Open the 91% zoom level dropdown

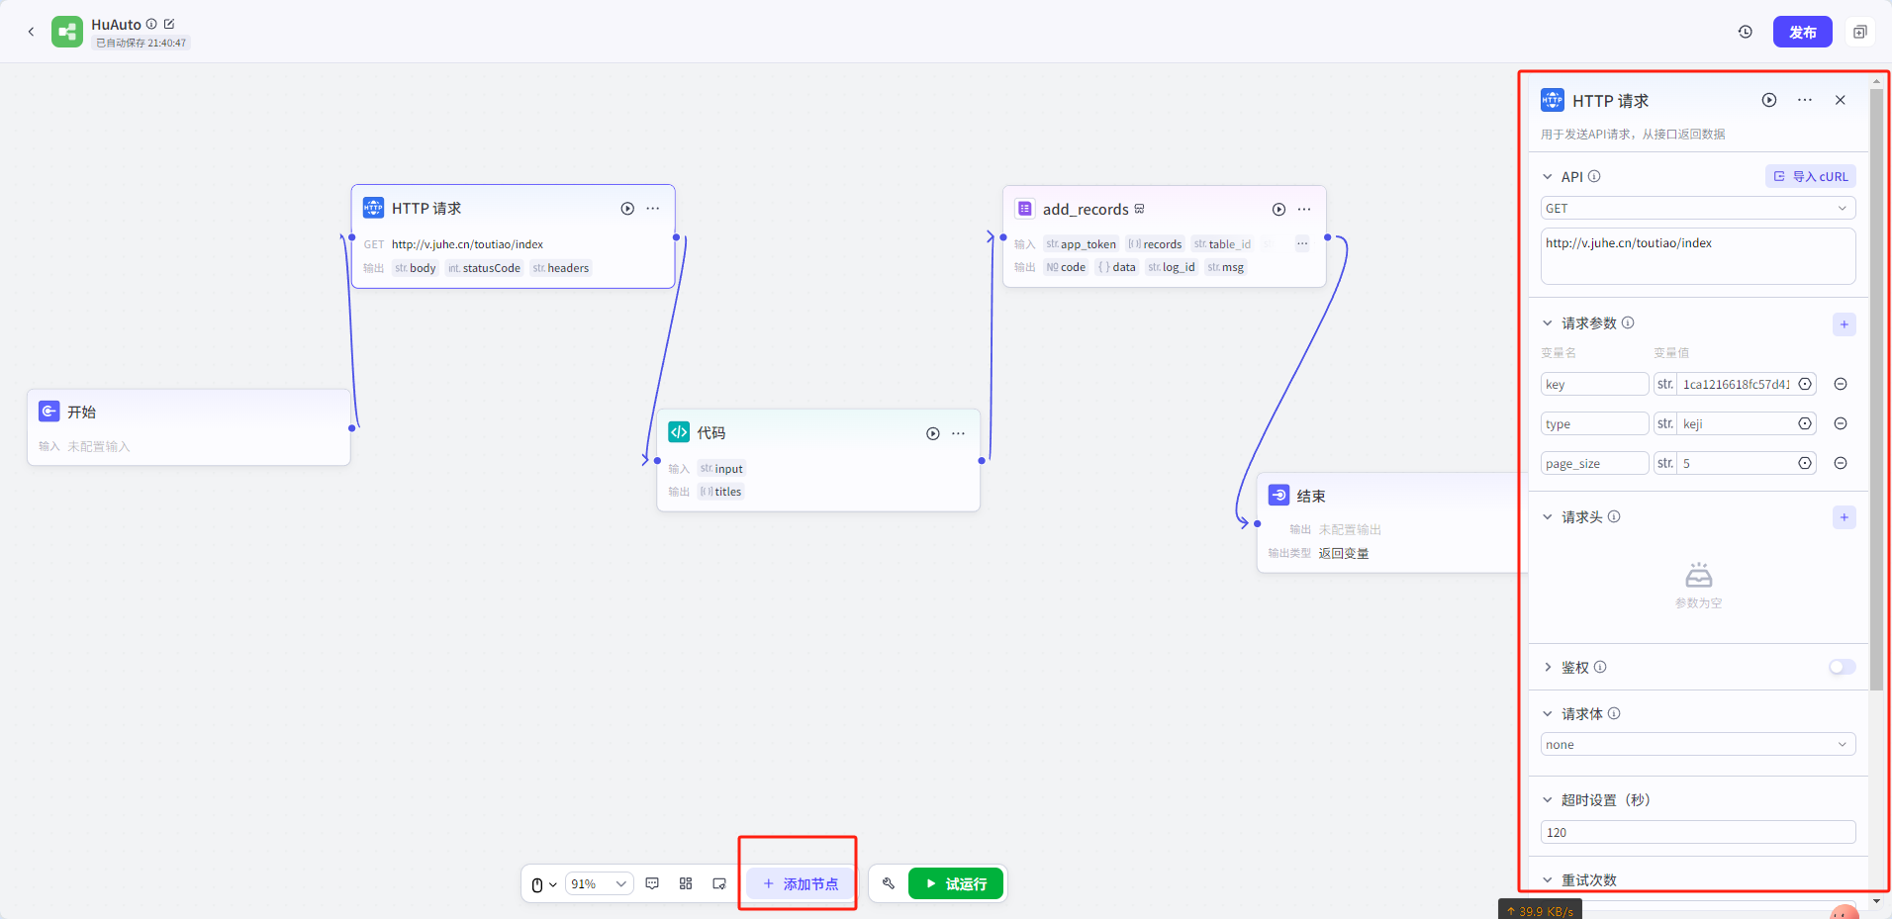point(599,883)
